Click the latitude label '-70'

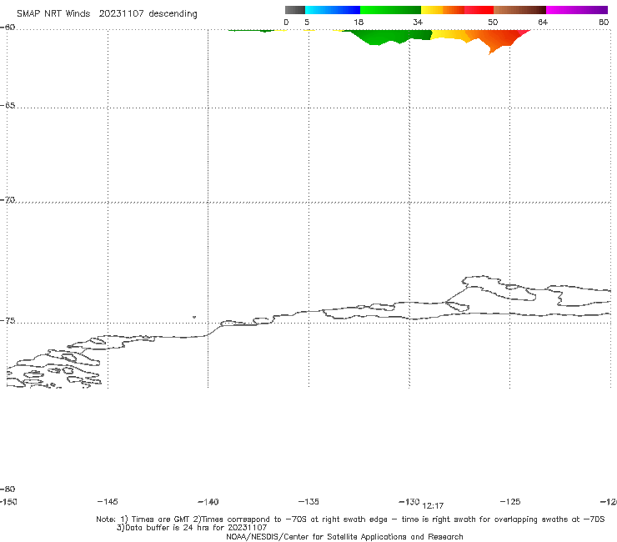click(8, 200)
